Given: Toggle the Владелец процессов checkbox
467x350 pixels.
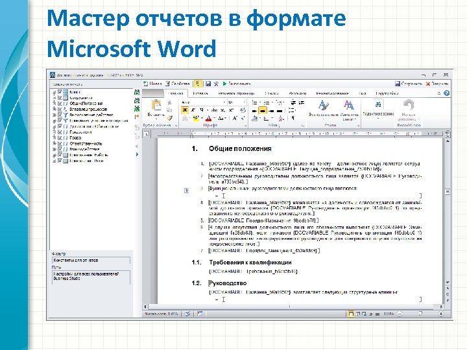Looking at the screenshot, I should [60, 109].
